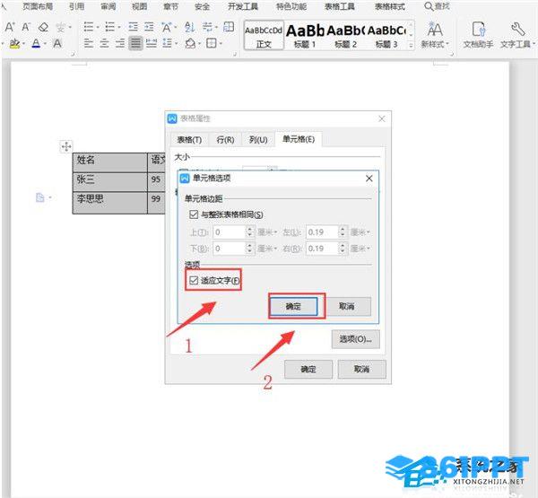Toggle show paragraph marks icon

(207, 26)
